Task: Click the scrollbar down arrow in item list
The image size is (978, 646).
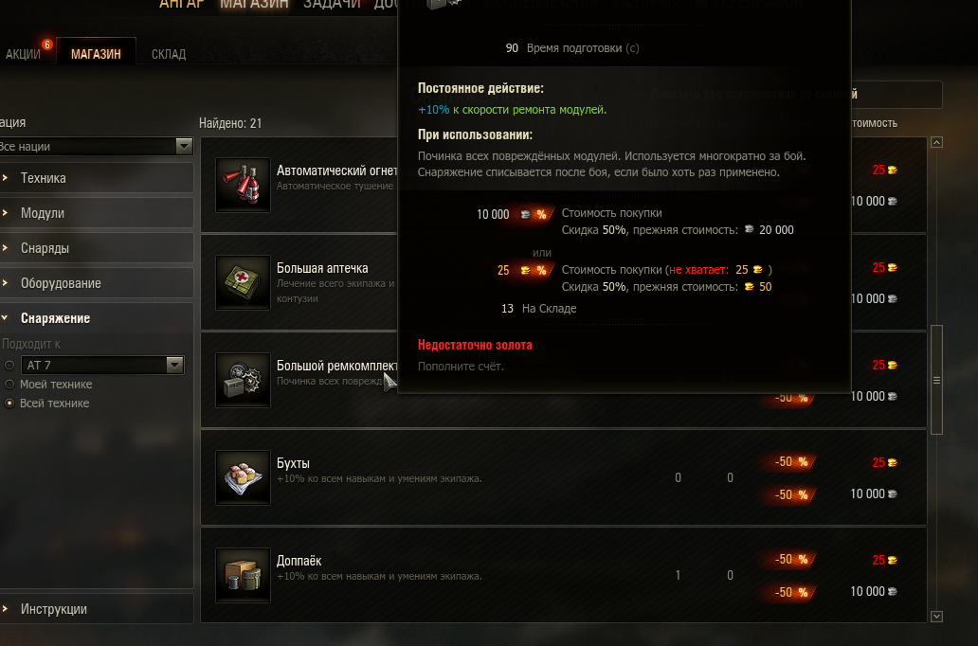Action: 936,616
